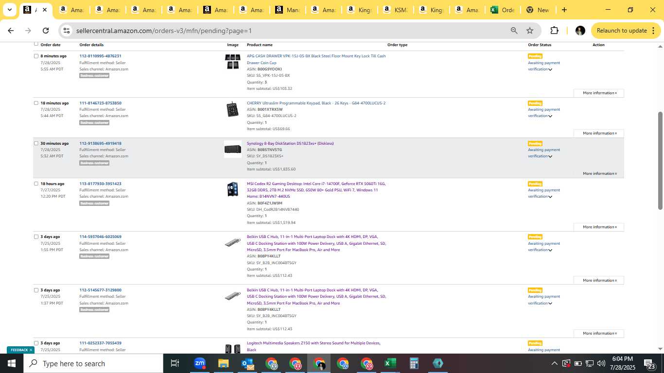Open the zoom magnifier in address bar
This screenshot has width=664, height=373.
click(514, 31)
